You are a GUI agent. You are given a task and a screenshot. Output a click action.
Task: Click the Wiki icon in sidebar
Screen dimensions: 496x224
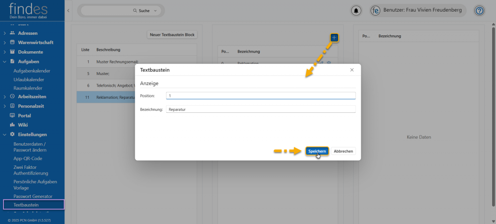13,125
